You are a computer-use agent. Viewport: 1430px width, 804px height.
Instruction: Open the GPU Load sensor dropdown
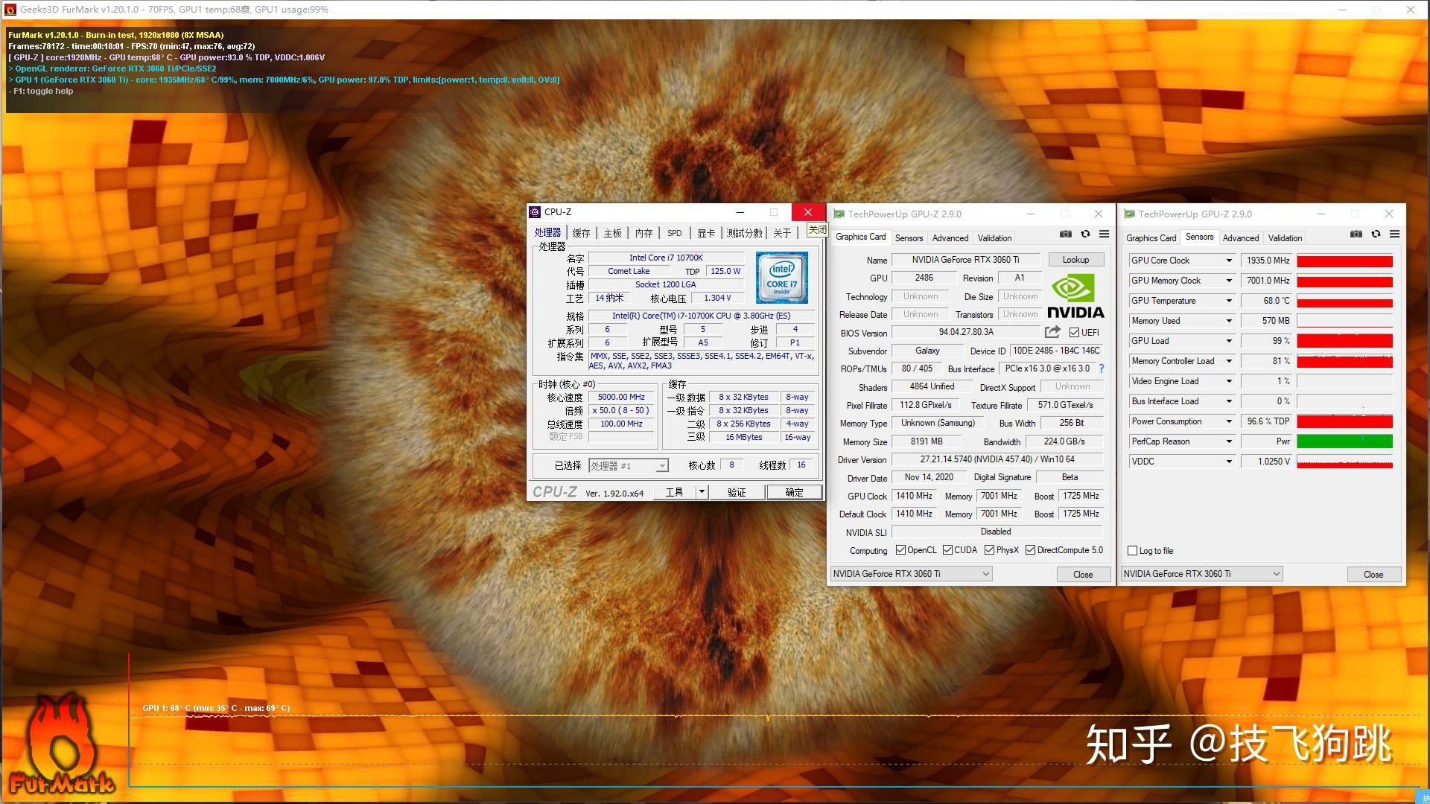click(1229, 341)
